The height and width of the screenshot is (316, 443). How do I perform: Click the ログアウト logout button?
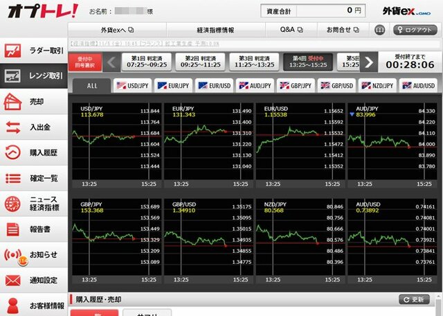pyautogui.click(x=415, y=30)
